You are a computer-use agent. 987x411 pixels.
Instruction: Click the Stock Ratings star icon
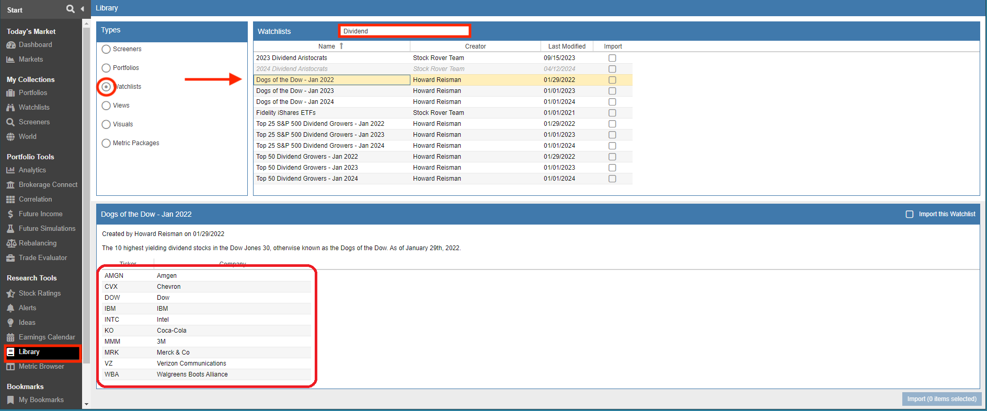(x=10, y=293)
